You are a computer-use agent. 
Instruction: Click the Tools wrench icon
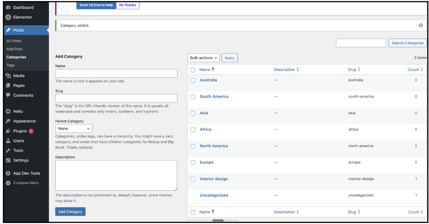click(x=8, y=151)
